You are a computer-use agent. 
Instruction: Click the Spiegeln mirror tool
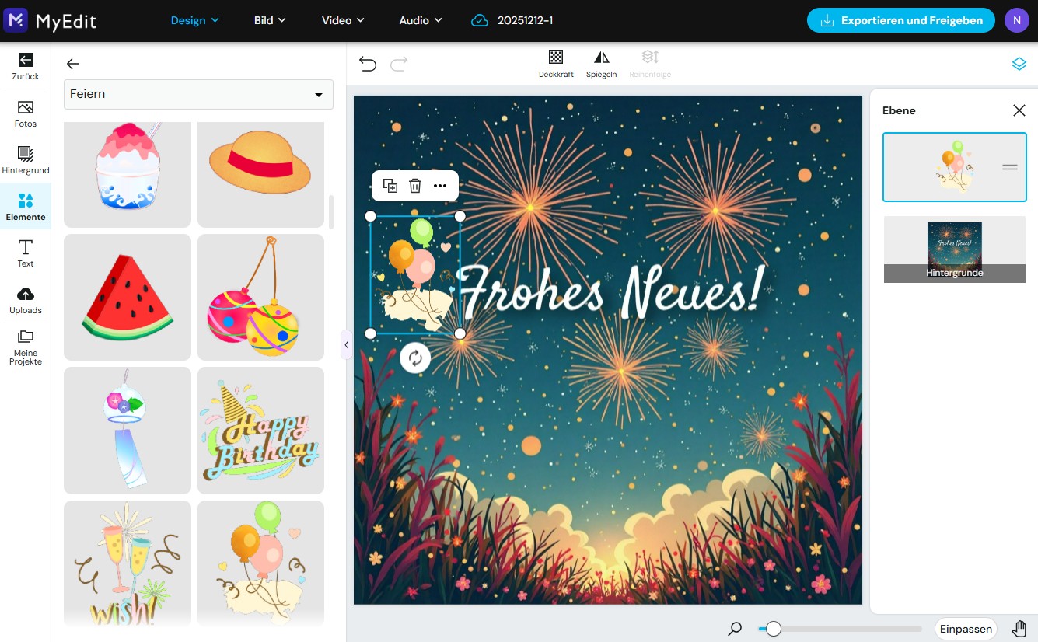pos(601,64)
